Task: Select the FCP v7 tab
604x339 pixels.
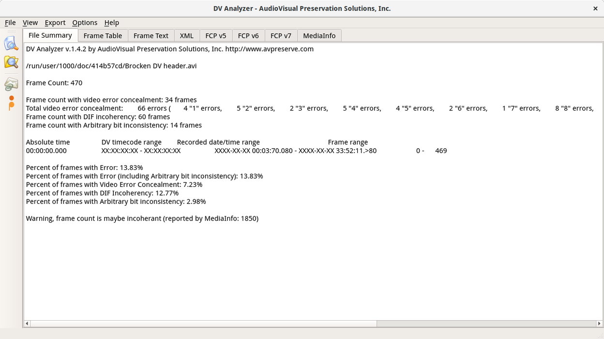Action: [281, 35]
